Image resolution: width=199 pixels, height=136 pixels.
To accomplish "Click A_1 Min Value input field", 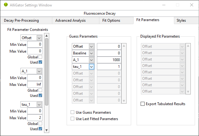I will [35, 78].
